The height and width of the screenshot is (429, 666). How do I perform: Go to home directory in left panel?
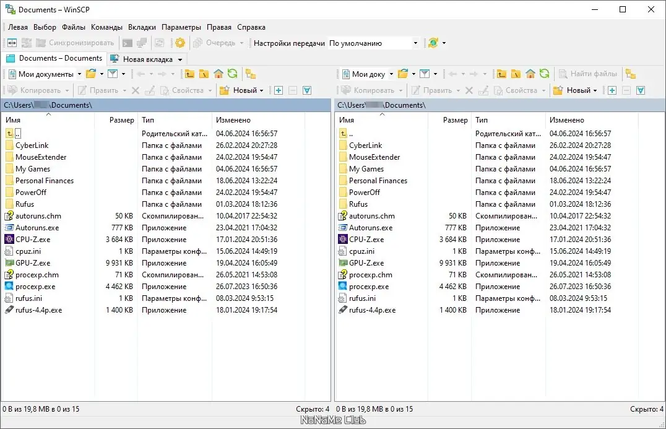[218, 74]
